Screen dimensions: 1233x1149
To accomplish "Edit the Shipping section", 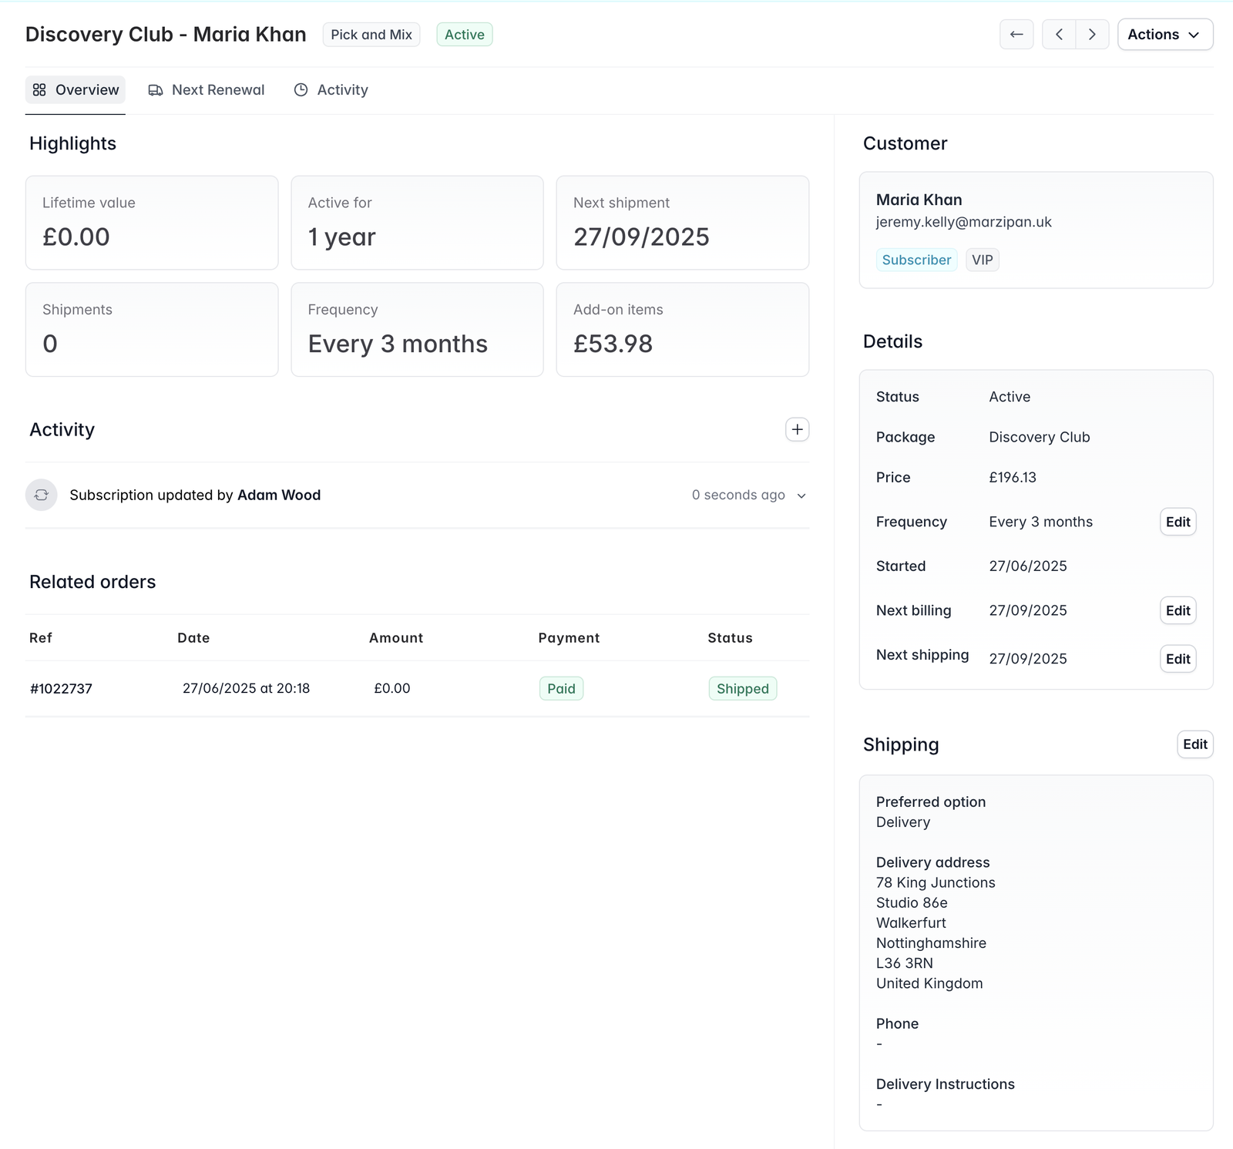I will [1194, 744].
